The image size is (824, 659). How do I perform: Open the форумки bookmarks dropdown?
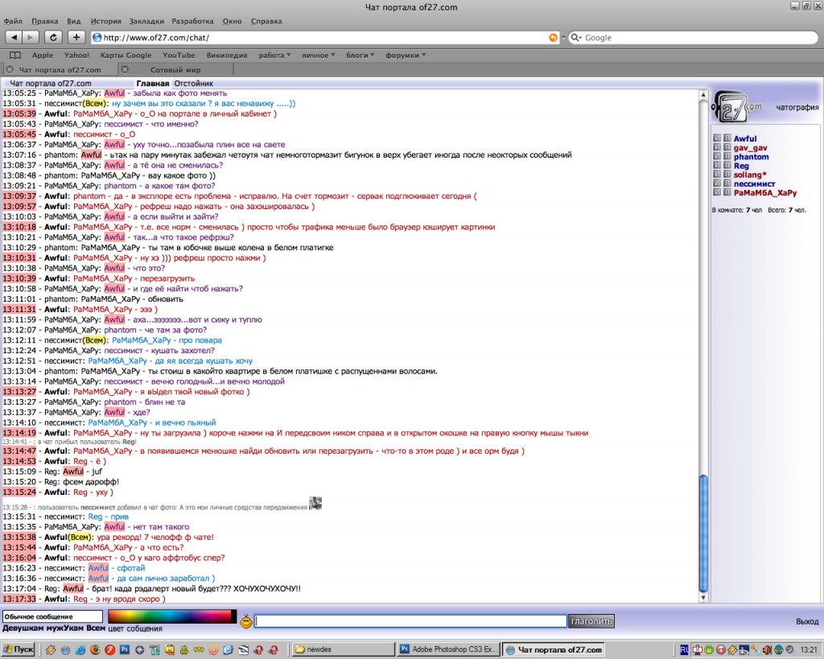[x=406, y=56]
